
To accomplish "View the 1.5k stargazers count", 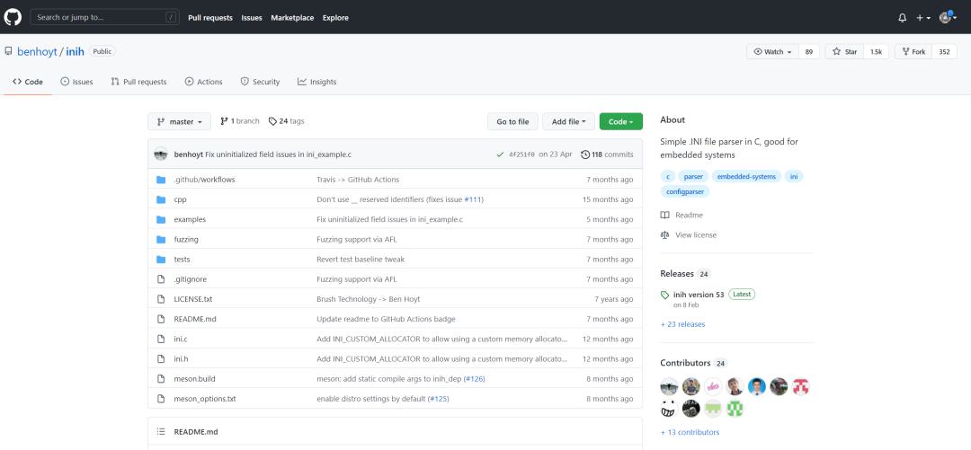I will click(877, 52).
